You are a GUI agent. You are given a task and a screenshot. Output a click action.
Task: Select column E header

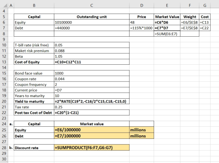click(167, 5)
